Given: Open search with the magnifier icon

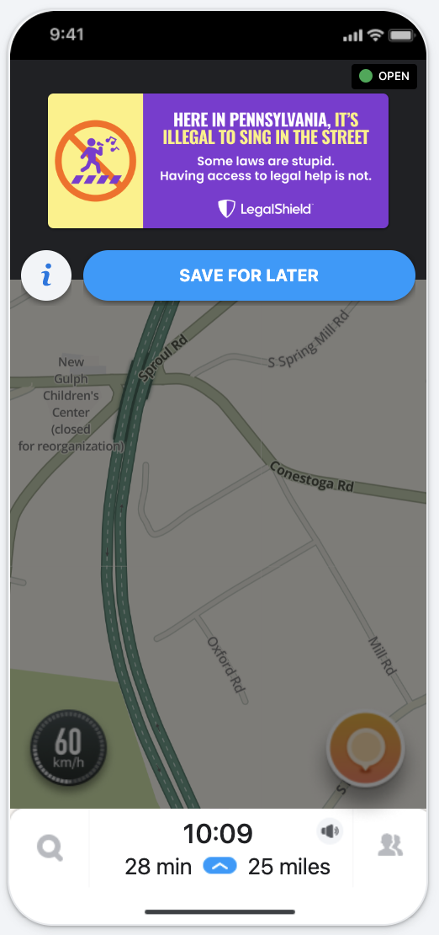Looking at the screenshot, I should (50, 847).
